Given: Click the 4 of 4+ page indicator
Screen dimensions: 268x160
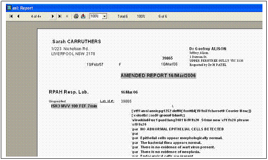Looking at the screenshot, I should (36, 17).
